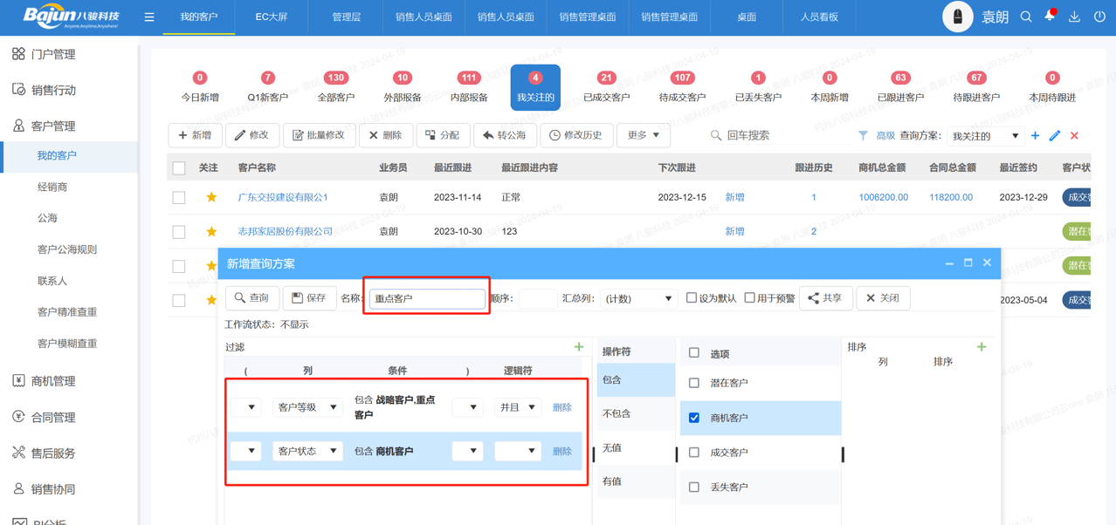Check the 成交客户 option

pos(692,451)
